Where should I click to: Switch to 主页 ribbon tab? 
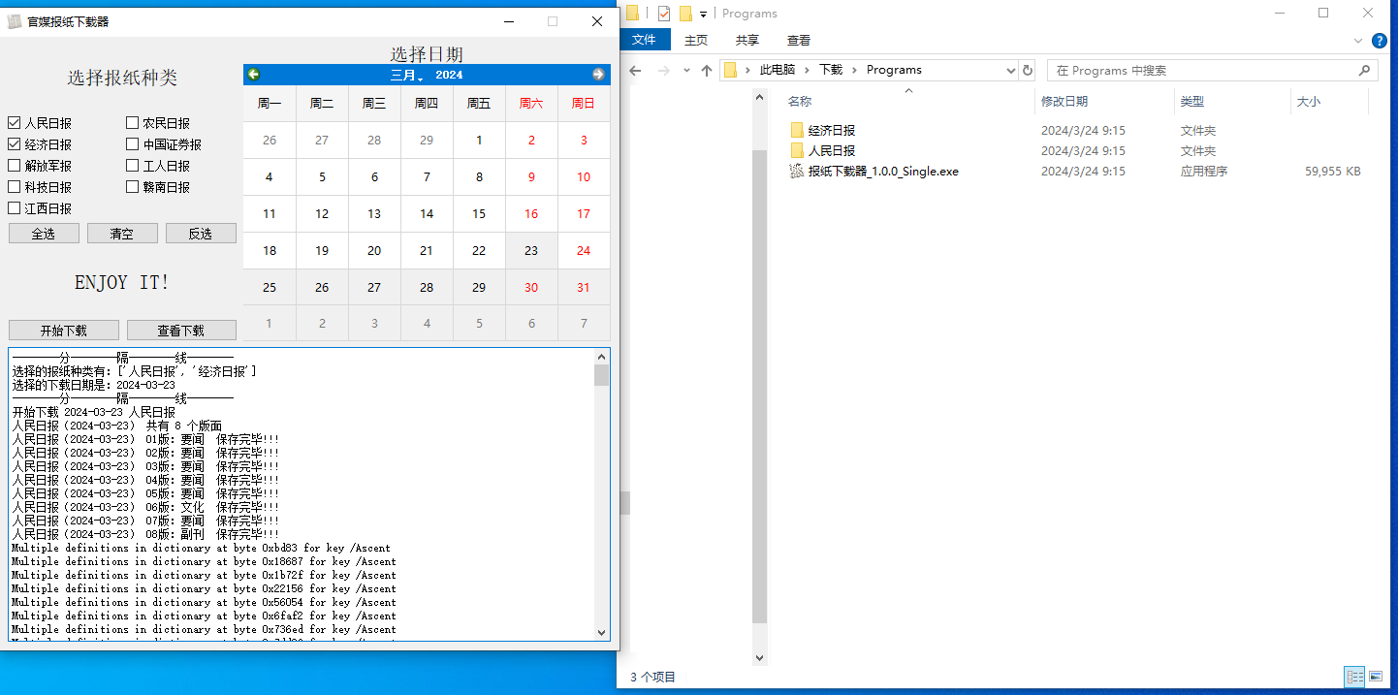click(696, 40)
